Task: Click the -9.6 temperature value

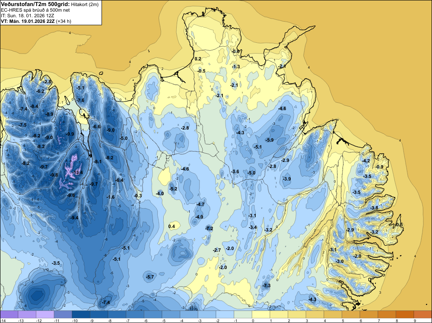Action: (71, 195)
